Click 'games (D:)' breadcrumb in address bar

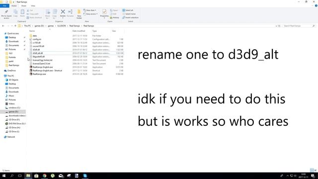pyautogui.click(x=39, y=26)
